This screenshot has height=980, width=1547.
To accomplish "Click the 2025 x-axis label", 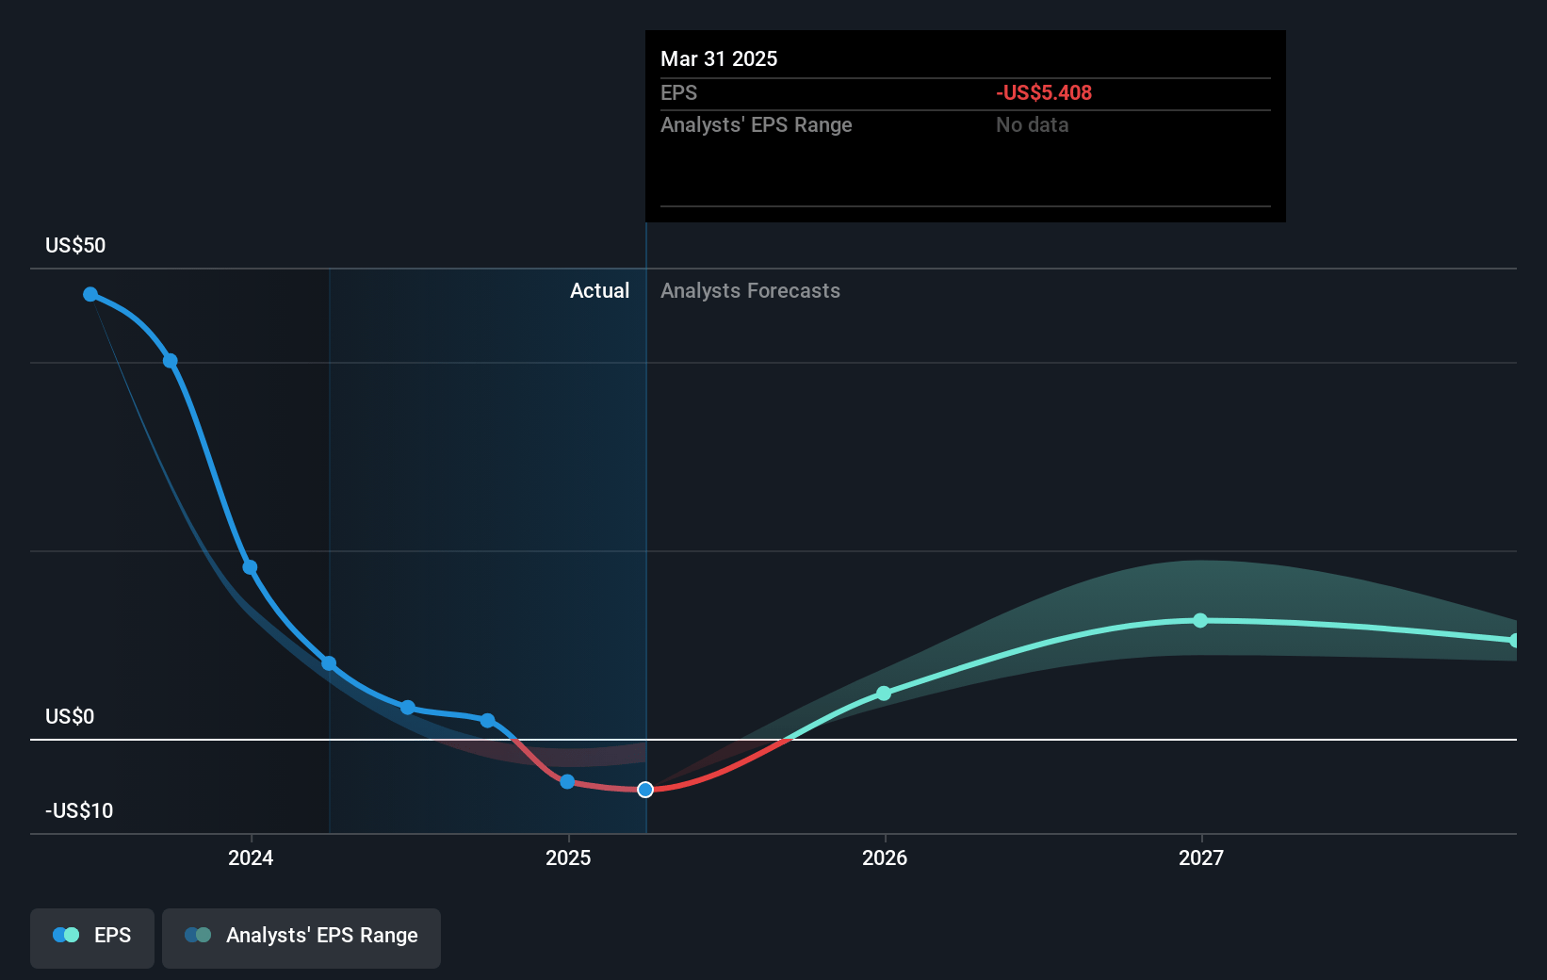I will 568,857.
